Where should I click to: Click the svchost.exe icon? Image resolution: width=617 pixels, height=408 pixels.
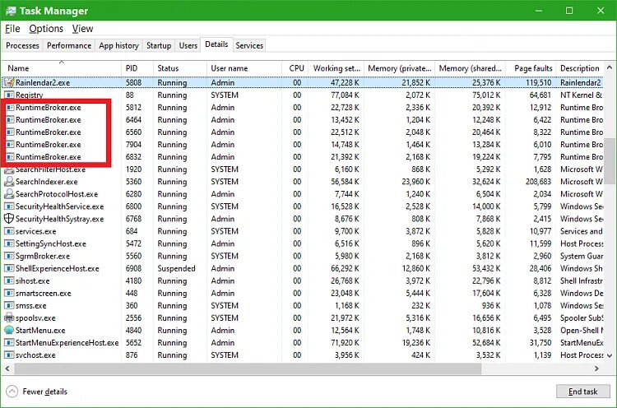[x=9, y=355]
